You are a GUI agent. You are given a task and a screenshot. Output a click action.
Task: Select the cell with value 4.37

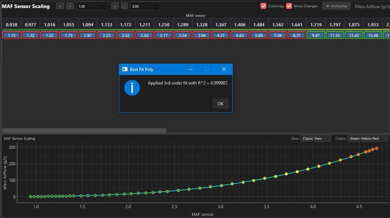click(221, 35)
